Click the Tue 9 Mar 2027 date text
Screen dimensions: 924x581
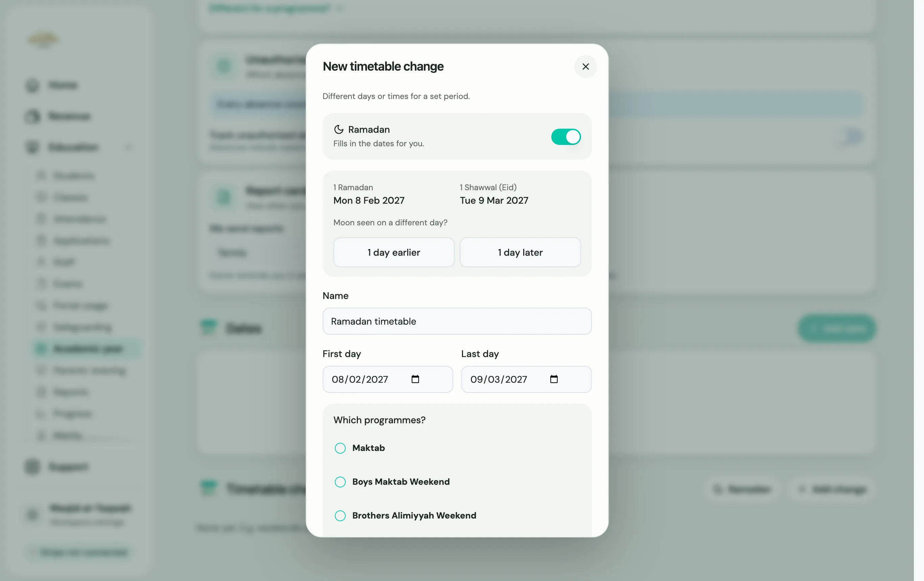(494, 200)
